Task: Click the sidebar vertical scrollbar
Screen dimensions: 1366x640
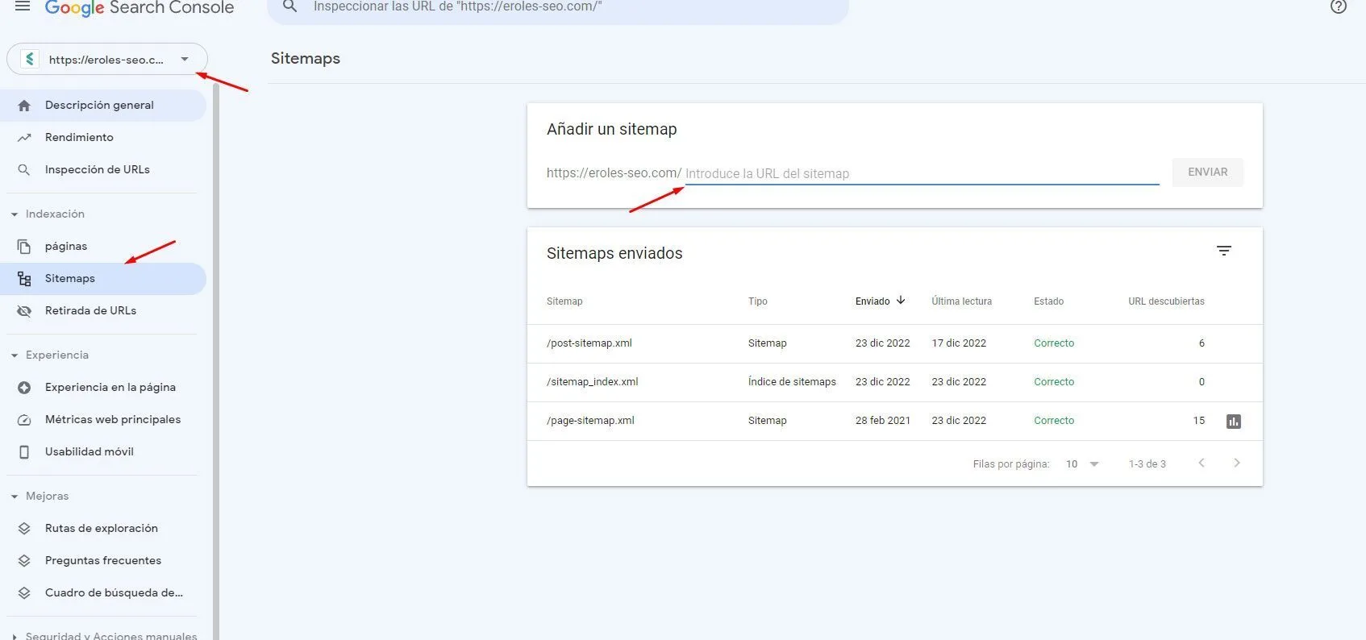Action: (x=216, y=363)
